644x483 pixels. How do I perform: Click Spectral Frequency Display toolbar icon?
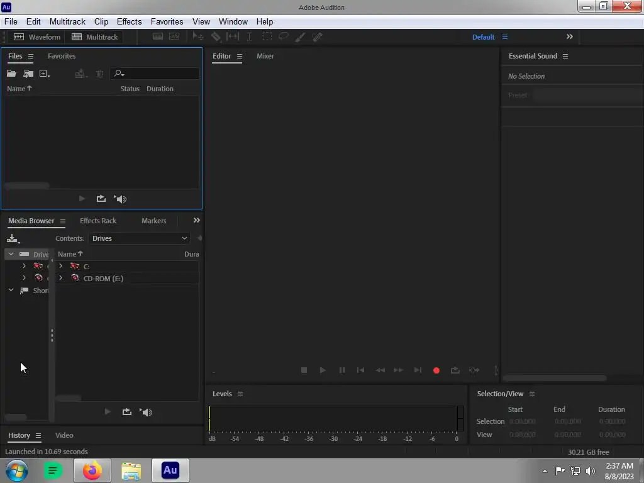158,36
